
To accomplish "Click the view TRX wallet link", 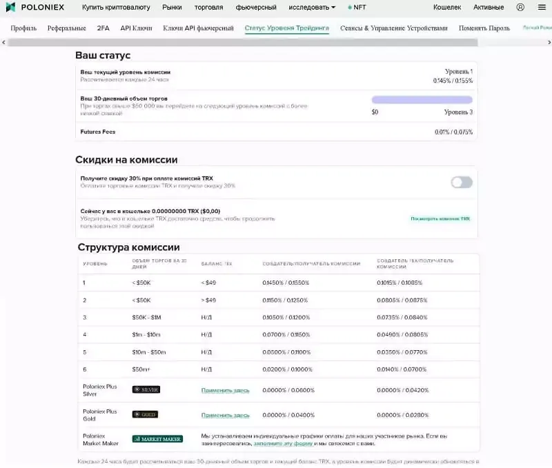I will click(440, 218).
